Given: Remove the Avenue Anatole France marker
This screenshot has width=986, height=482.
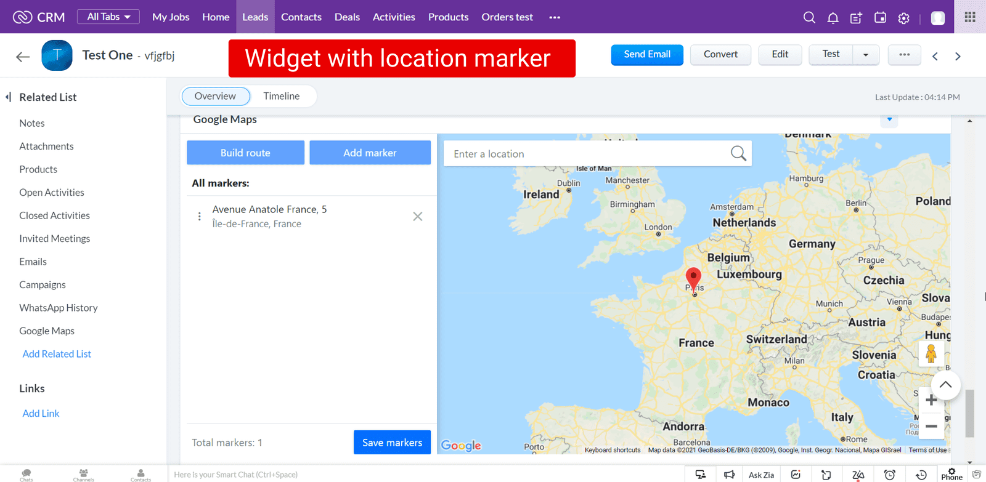Looking at the screenshot, I should click(418, 216).
